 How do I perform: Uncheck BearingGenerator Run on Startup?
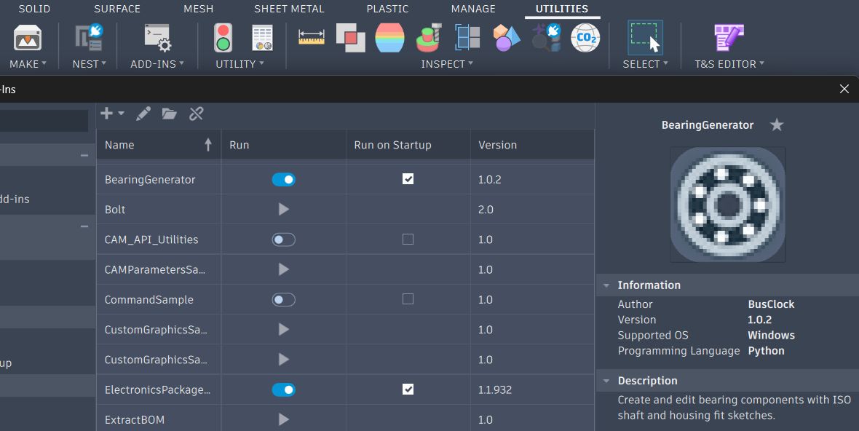click(408, 179)
